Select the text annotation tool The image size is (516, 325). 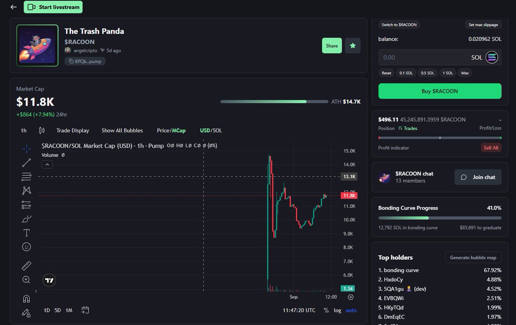[x=26, y=233]
